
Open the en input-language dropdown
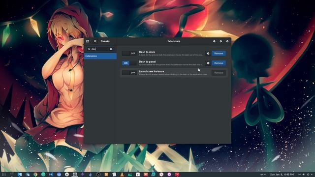click(263, 175)
